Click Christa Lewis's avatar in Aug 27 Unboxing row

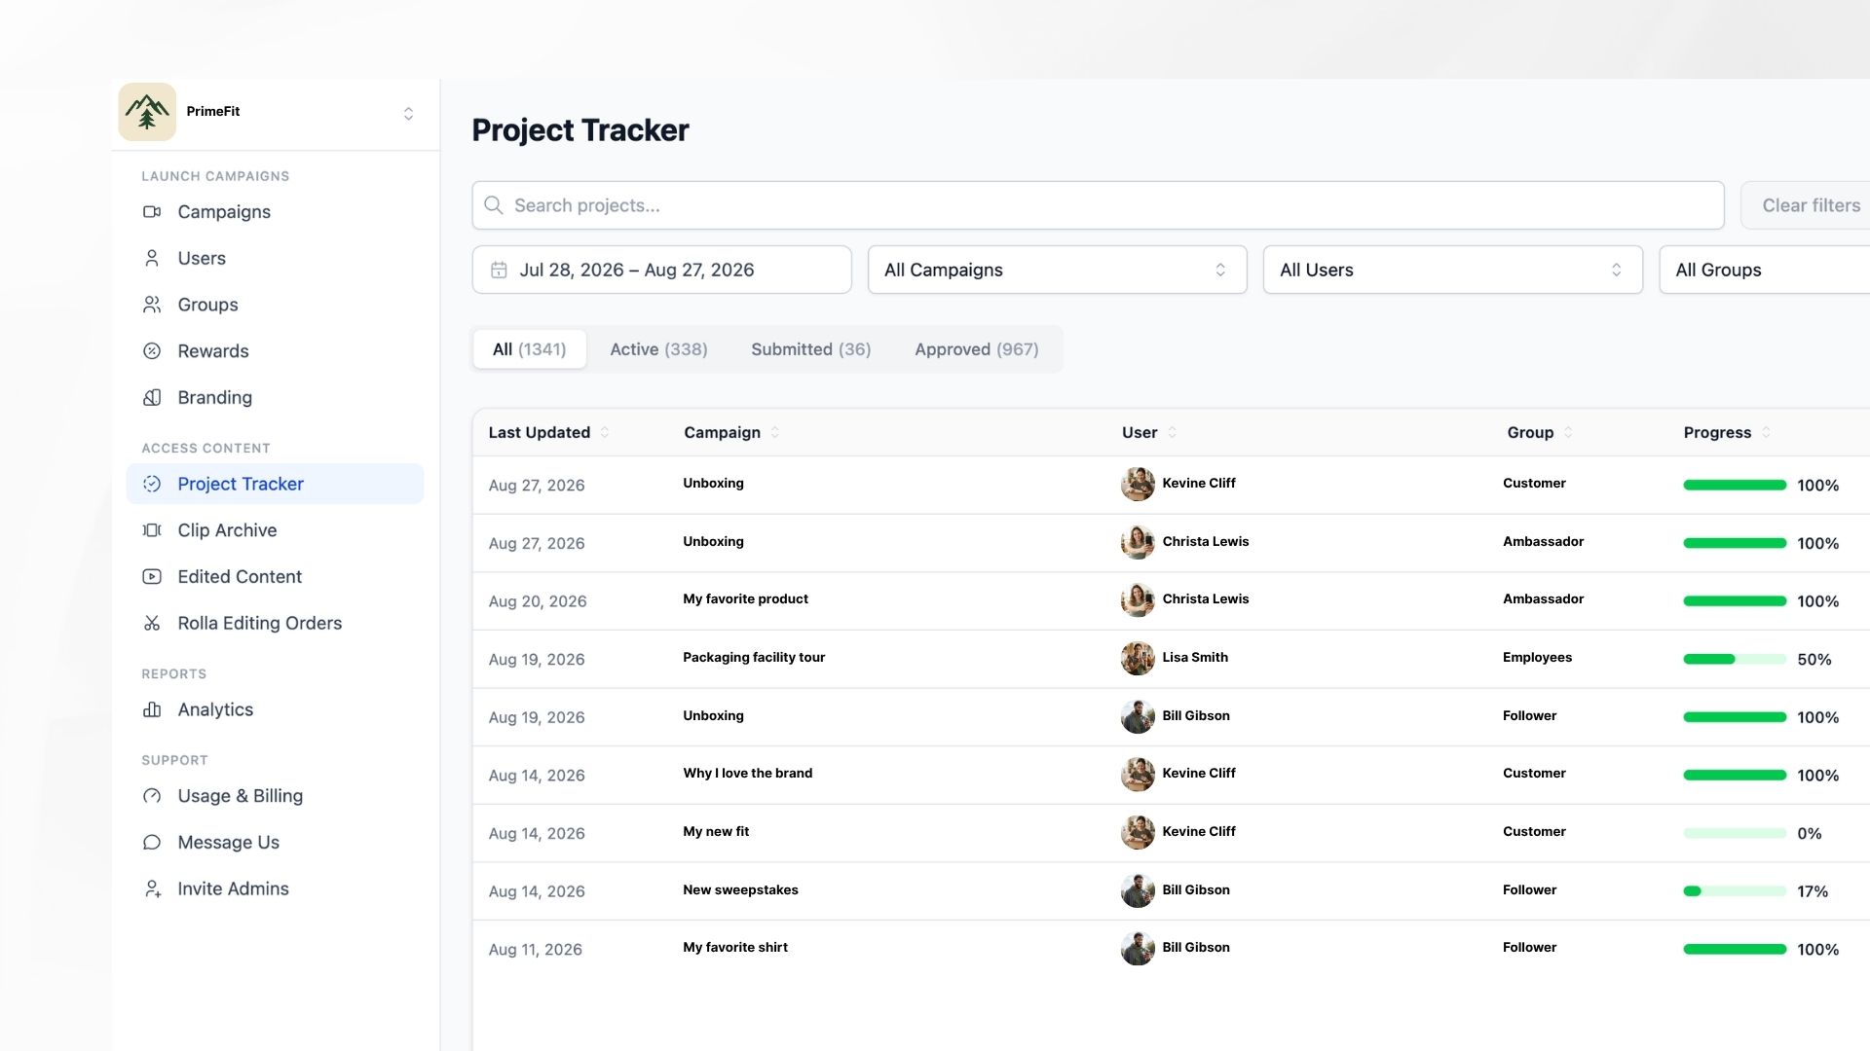(x=1138, y=542)
